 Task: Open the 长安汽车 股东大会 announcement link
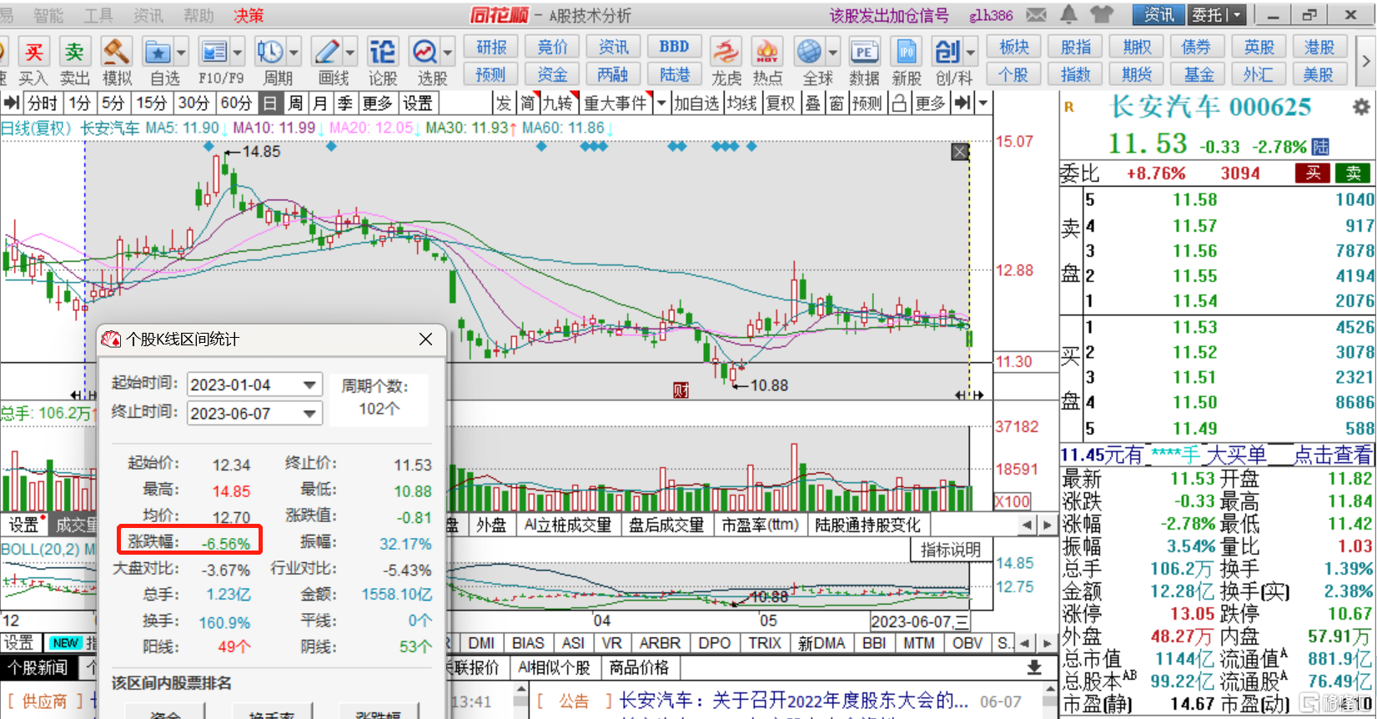pyautogui.click(x=794, y=701)
